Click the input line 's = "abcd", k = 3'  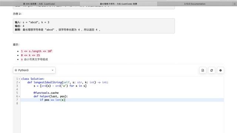pos(32,22)
